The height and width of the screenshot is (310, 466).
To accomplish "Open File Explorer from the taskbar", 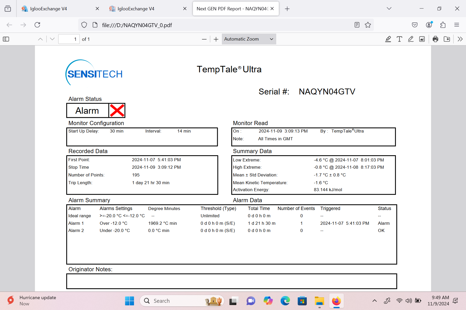I will coord(319,301).
